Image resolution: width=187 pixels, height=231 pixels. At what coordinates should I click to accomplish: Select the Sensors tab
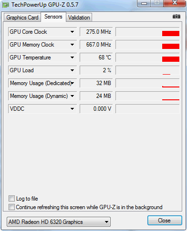coord(53,17)
